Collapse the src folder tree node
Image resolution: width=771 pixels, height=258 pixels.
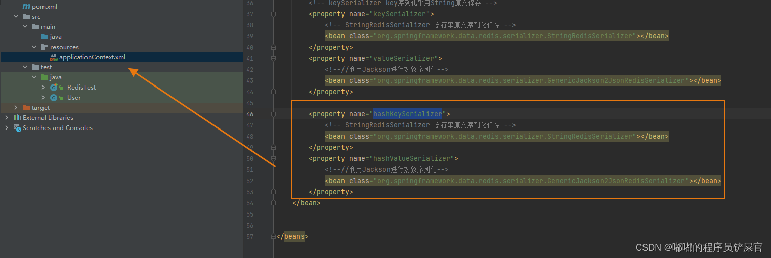pyautogui.click(x=16, y=17)
